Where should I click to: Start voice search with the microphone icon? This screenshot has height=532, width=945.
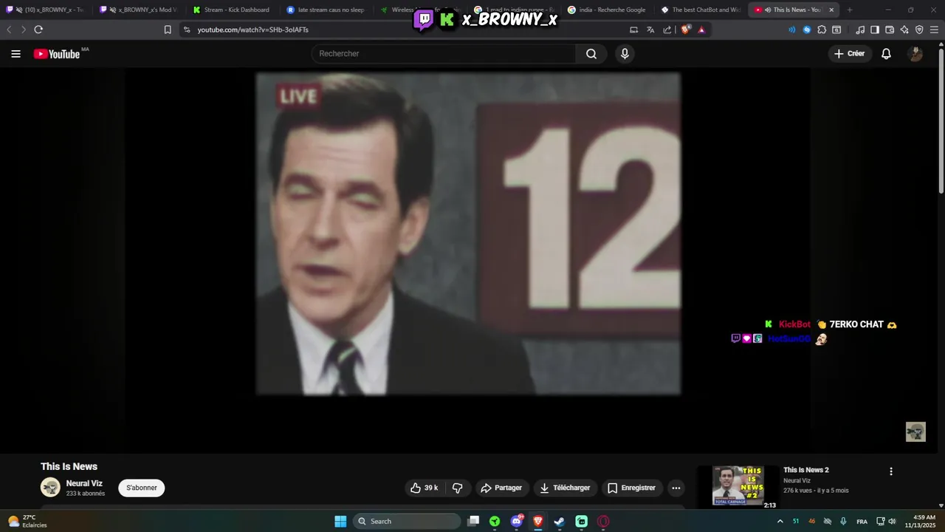click(x=625, y=54)
